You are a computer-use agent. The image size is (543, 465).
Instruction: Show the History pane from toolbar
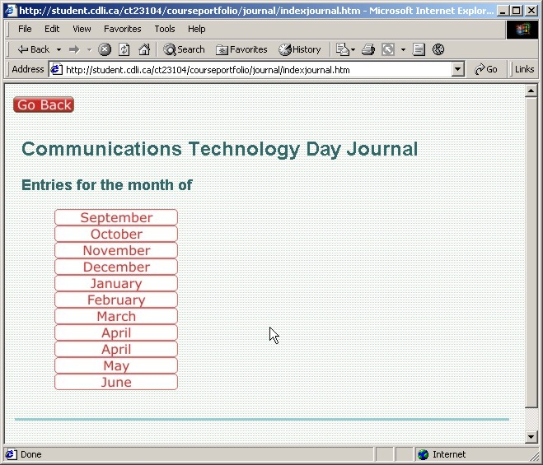(x=300, y=50)
